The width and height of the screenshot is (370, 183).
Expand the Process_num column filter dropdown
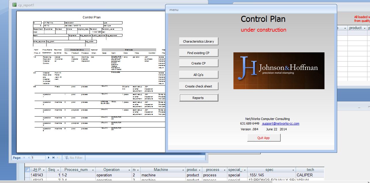(92, 170)
